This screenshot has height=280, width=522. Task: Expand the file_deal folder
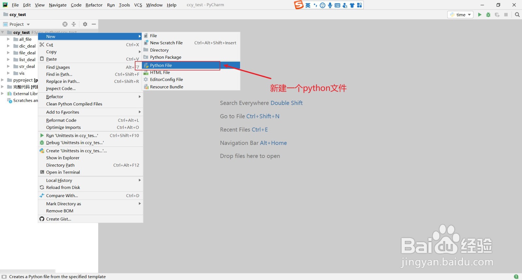[x=8, y=53]
